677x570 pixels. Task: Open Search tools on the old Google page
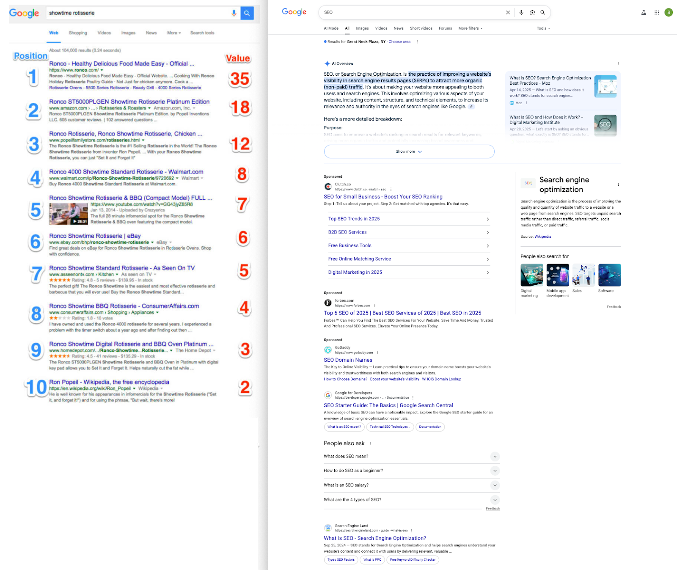click(x=202, y=33)
